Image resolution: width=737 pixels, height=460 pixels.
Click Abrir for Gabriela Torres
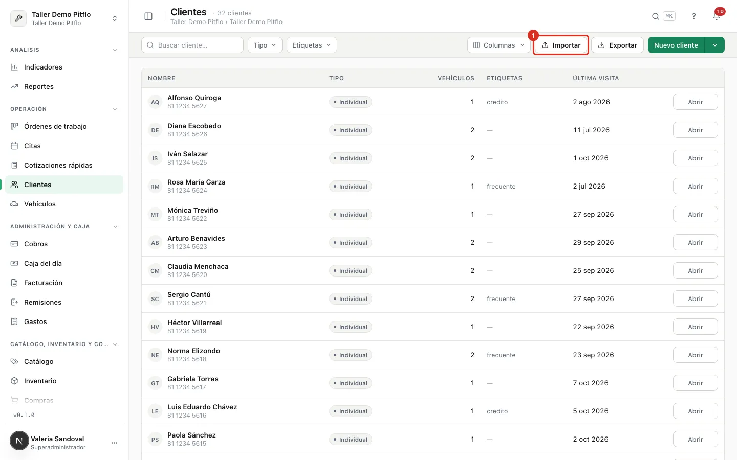(695, 383)
